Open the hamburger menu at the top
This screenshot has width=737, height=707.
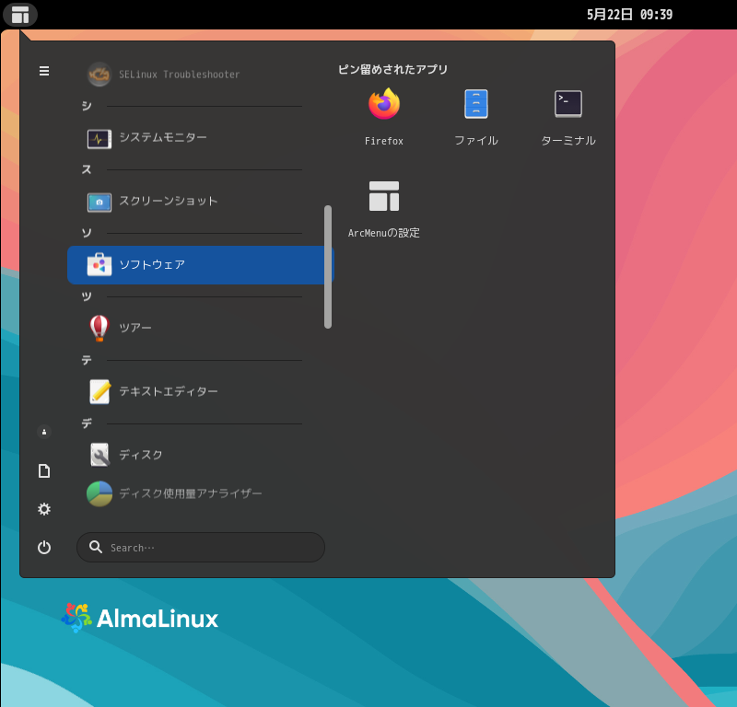coord(43,71)
